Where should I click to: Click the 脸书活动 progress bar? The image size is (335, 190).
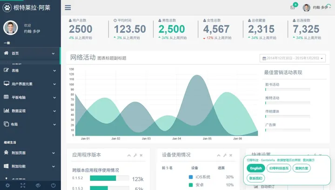click(288, 89)
